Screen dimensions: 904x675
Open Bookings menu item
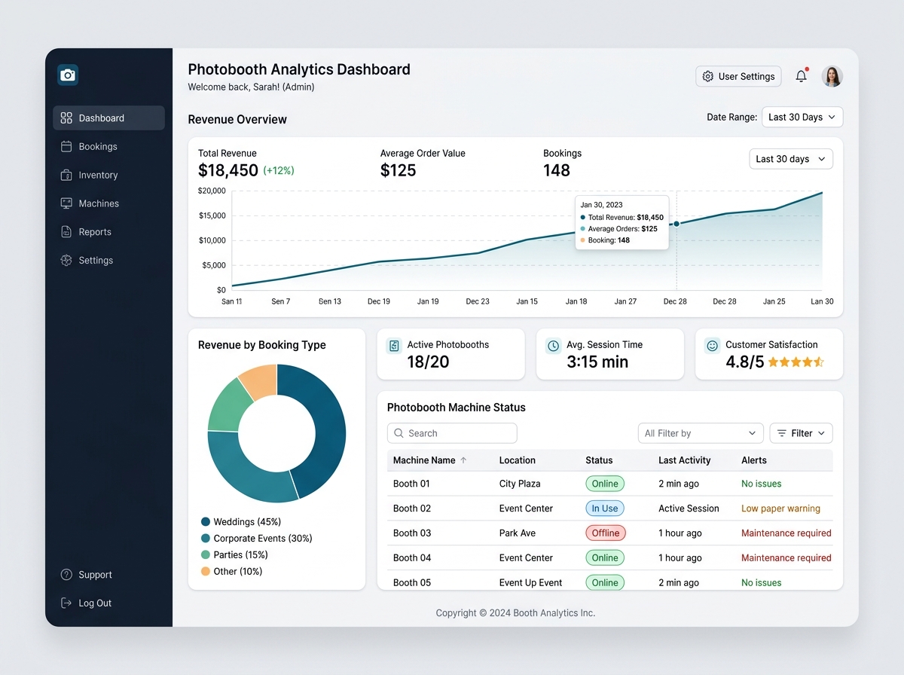coord(108,147)
